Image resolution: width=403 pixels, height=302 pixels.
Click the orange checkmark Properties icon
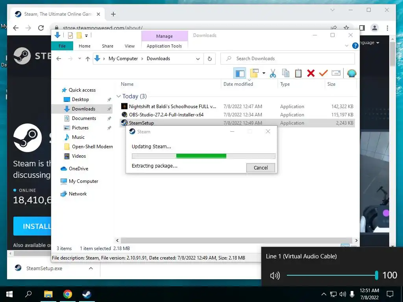(x=324, y=74)
